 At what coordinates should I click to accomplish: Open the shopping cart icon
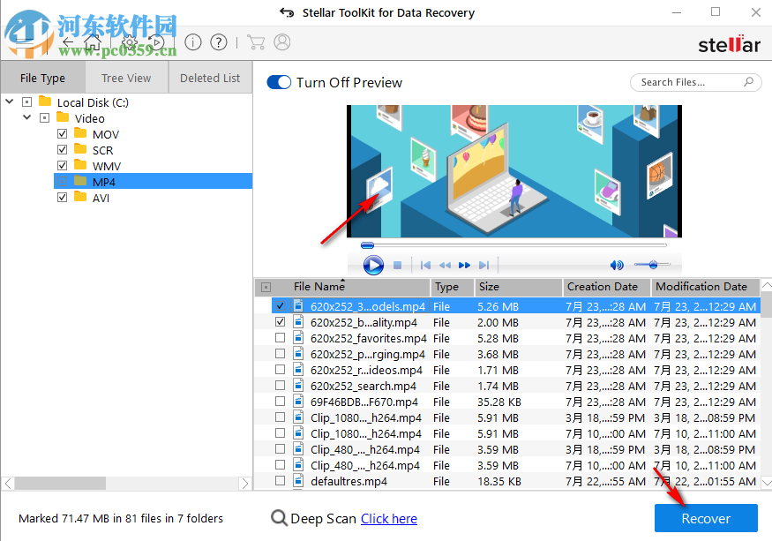point(255,41)
